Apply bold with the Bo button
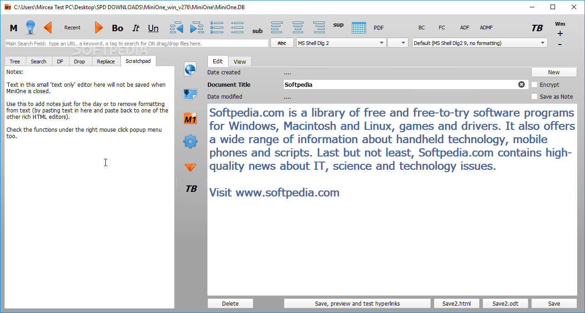The height and width of the screenshot is (313, 585). 118,28
